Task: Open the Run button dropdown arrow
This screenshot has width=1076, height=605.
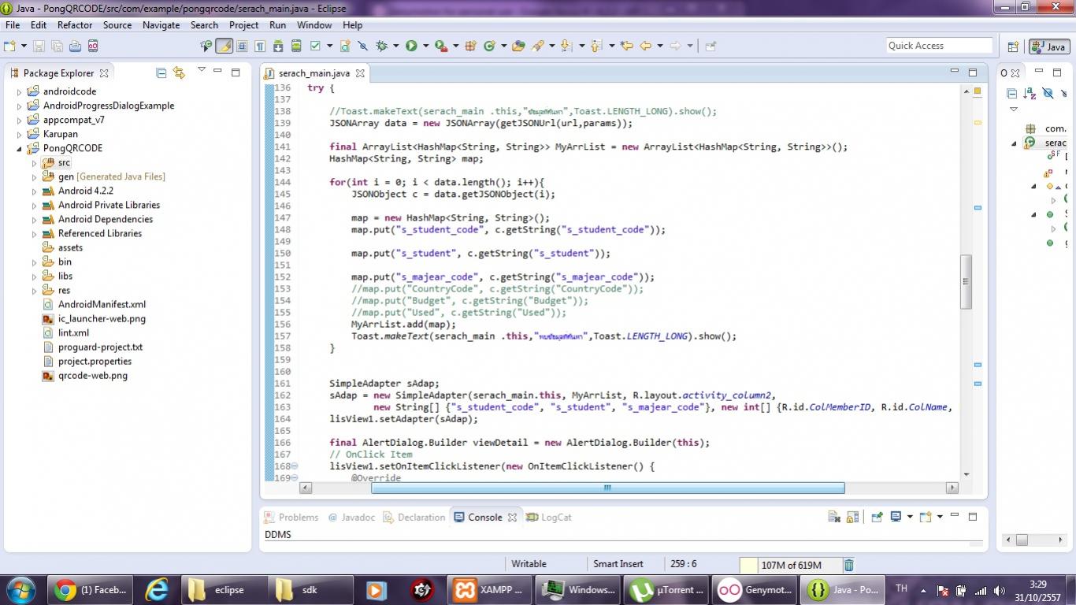Action: (x=426, y=46)
